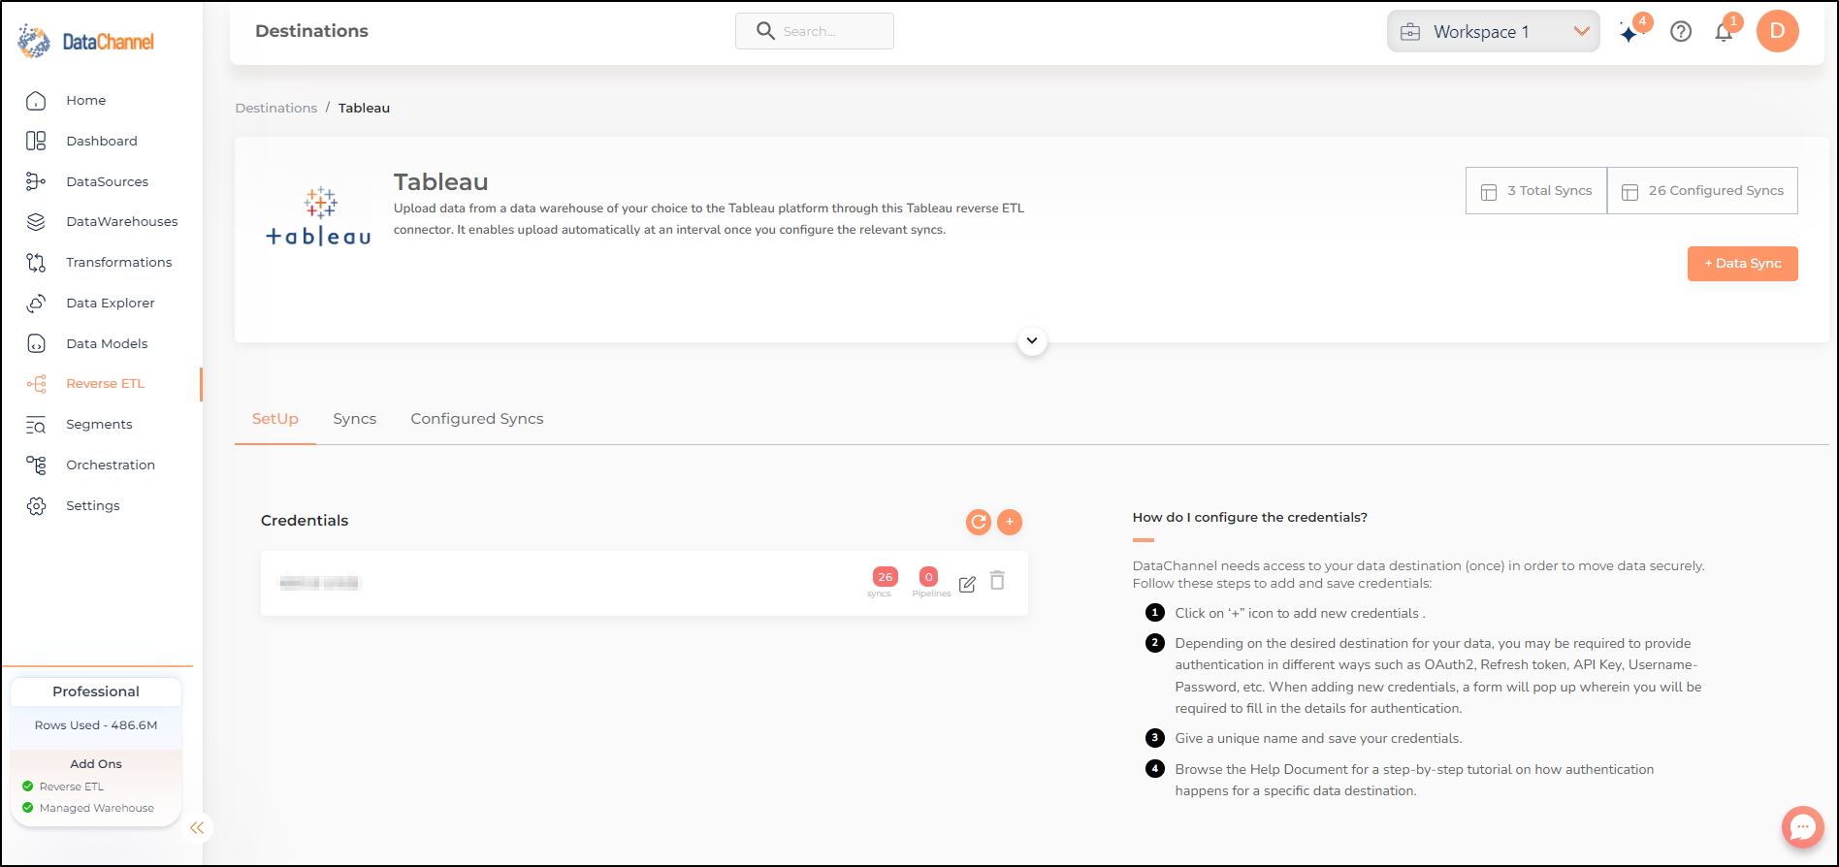Add new credentials with plus icon
The image size is (1839, 867).
(1010, 522)
